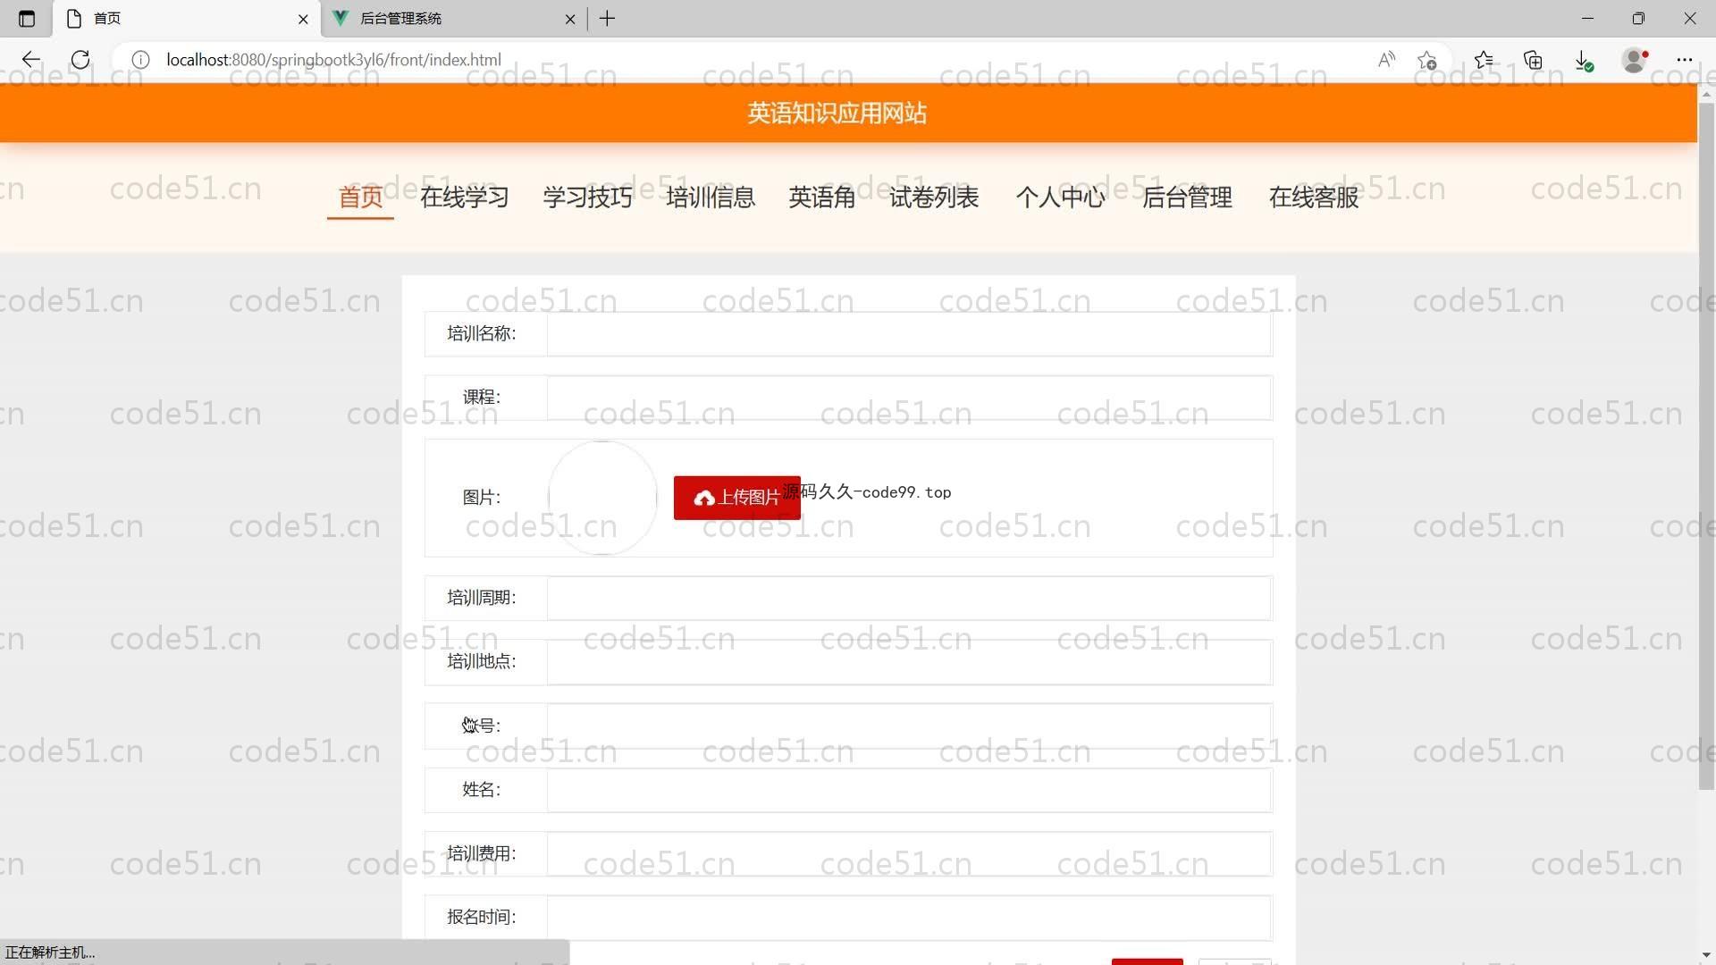Viewport: 1716px width, 965px height.
Task: Open the downloads icon
Action: (x=1584, y=60)
